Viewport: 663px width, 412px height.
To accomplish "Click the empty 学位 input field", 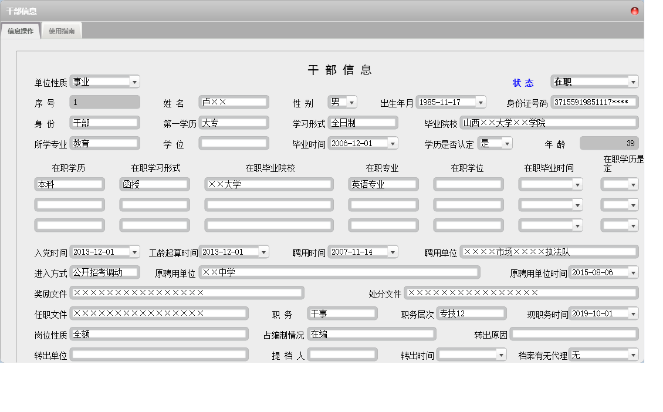I will point(234,144).
